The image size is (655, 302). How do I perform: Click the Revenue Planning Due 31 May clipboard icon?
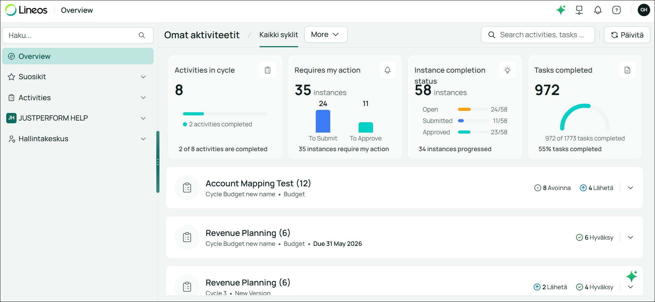[x=187, y=237]
